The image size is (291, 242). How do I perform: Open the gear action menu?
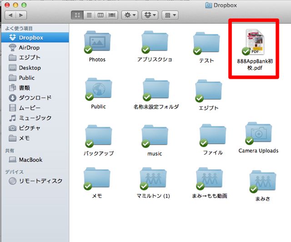130,15
